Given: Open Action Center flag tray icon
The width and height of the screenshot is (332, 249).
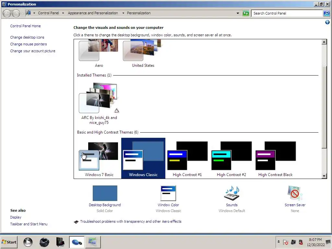Looking at the screenshot, I should pos(285,242).
